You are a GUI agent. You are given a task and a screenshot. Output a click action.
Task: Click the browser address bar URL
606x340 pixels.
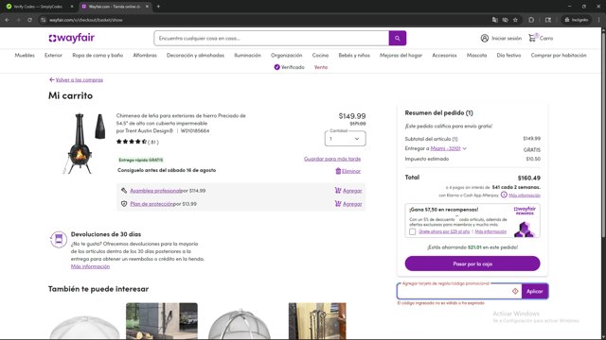pyautogui.click(x=86, y=20)
